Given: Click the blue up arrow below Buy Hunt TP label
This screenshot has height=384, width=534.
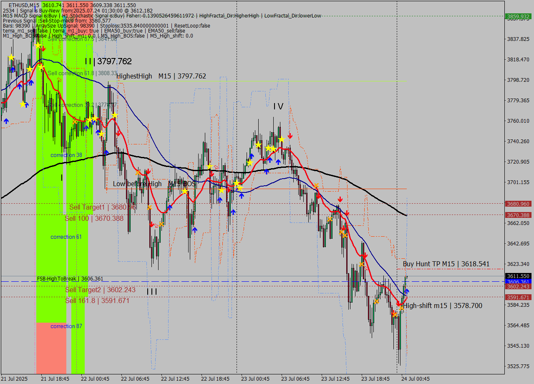Looking at the screenshot, I should 407,291.
